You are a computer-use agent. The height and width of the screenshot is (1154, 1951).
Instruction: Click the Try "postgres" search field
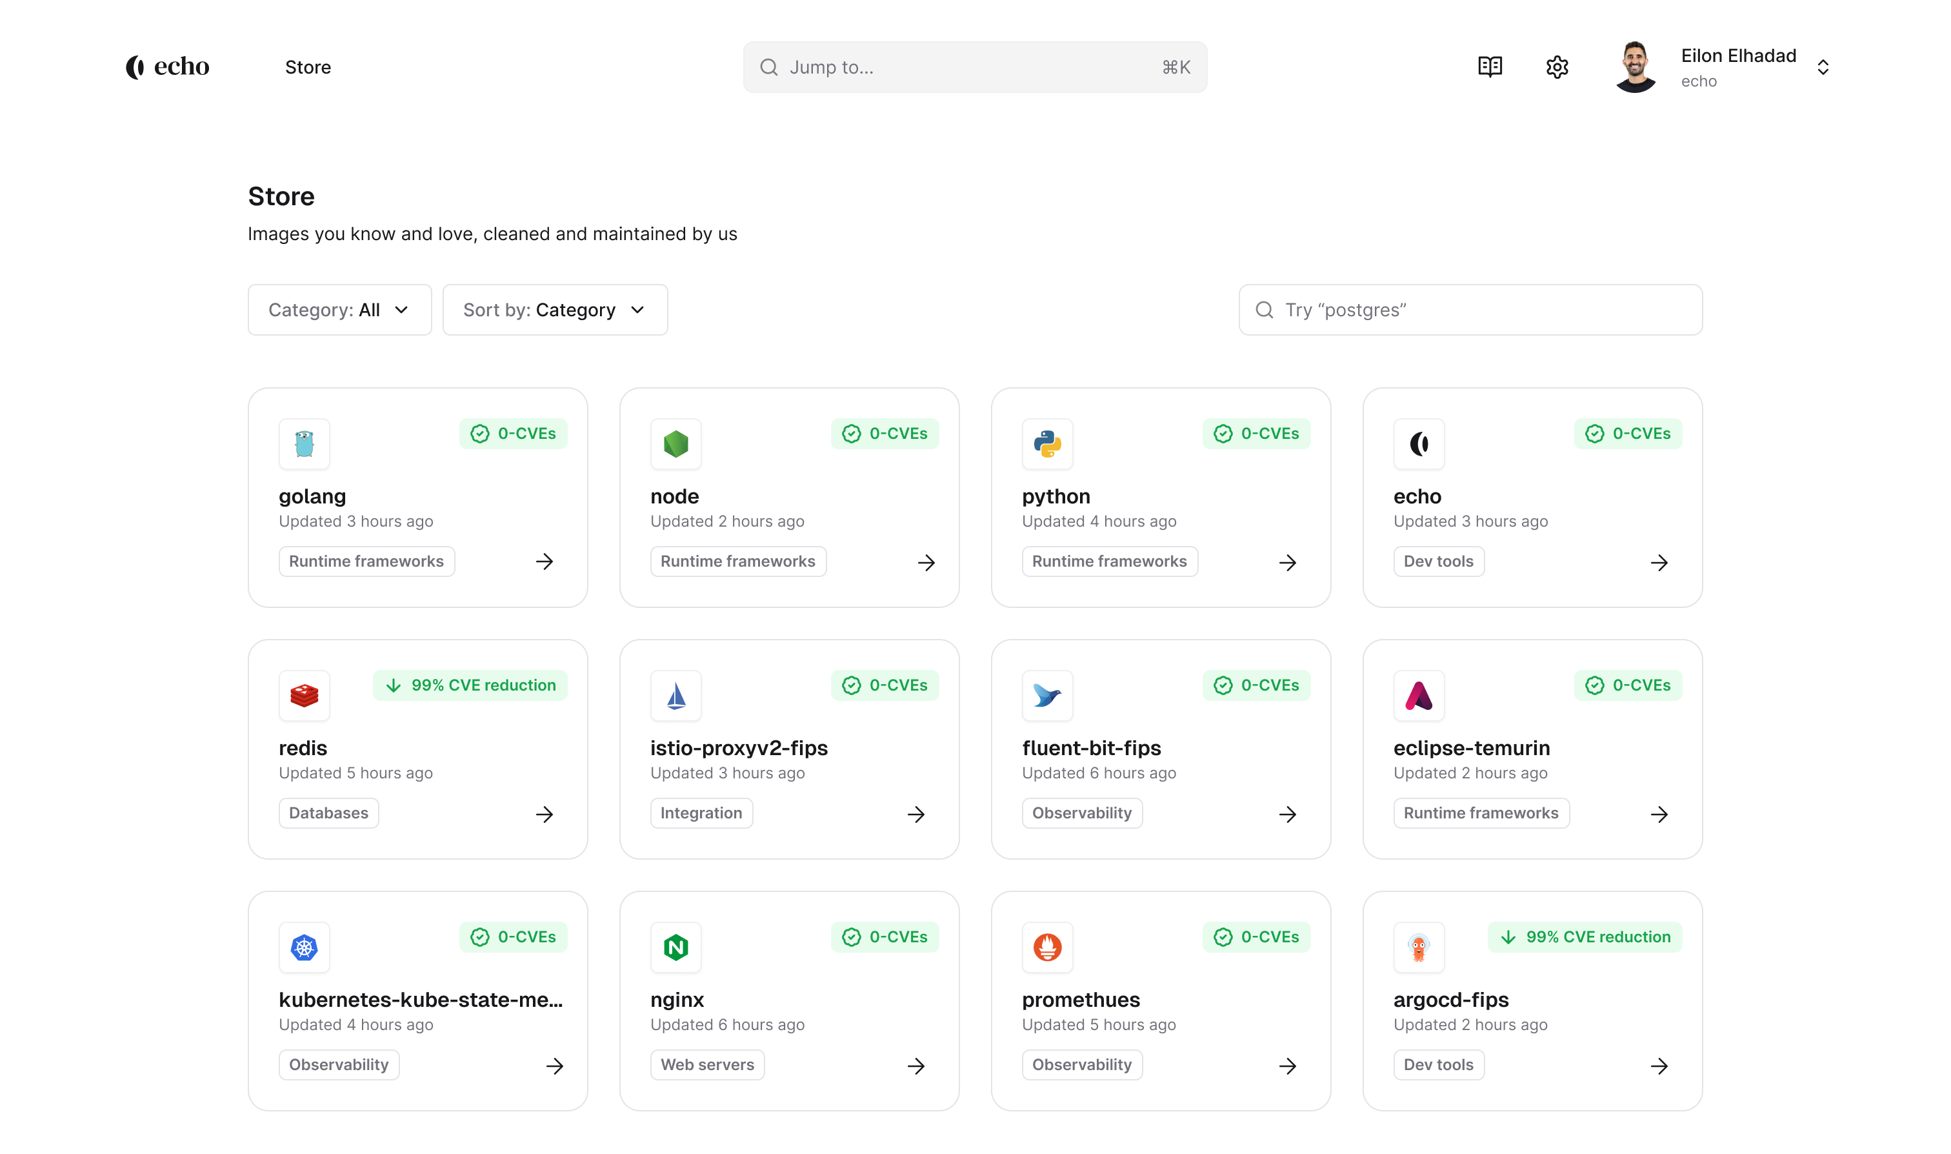pos(1469,310)
